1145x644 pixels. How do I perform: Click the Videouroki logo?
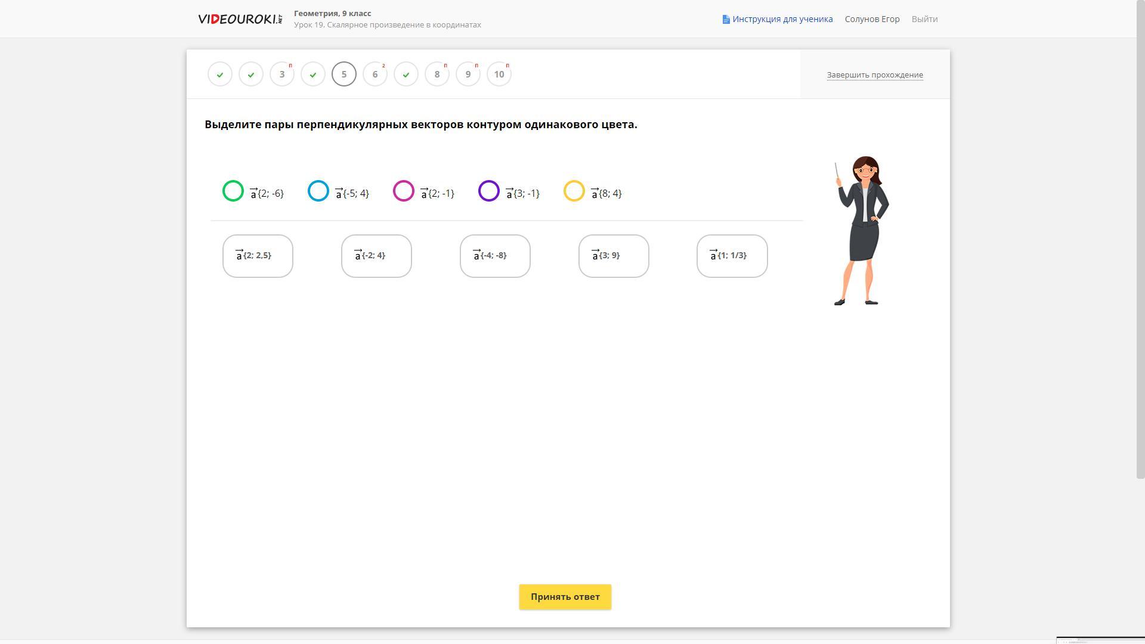tap(240, 19)
